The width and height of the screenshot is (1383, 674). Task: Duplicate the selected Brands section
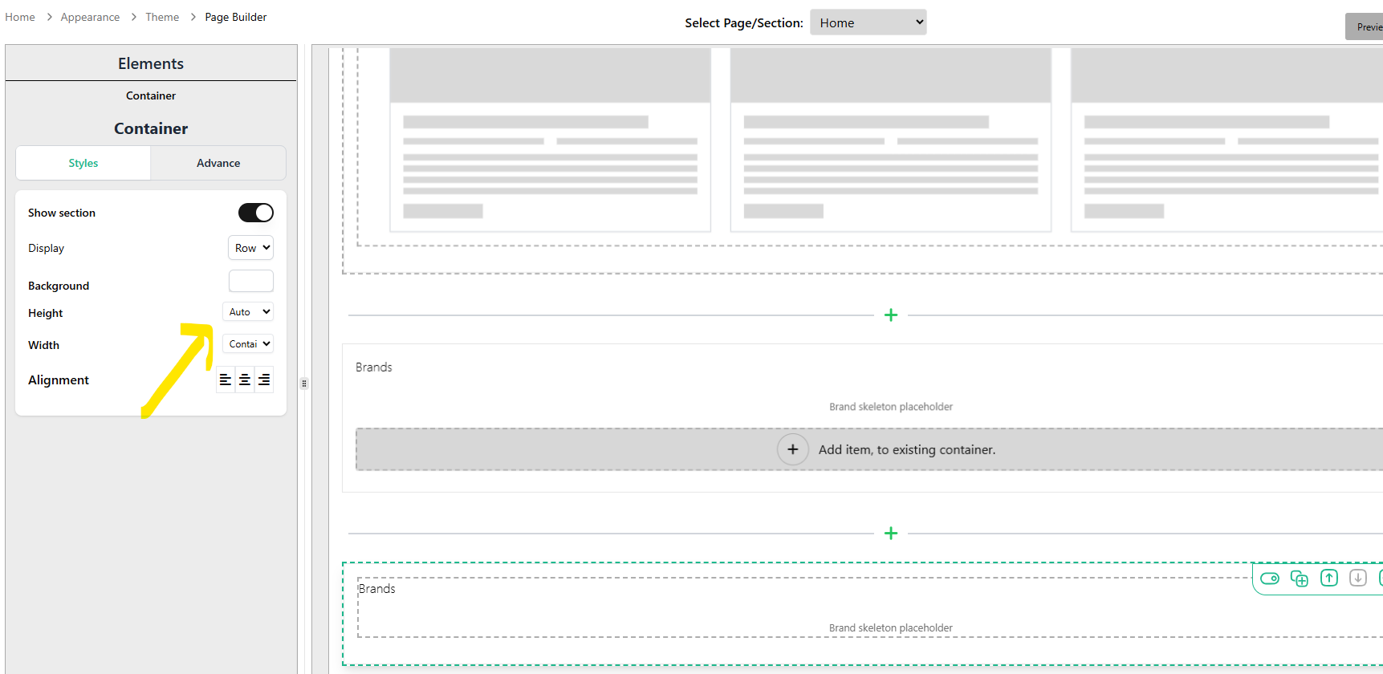point(1300,579)
